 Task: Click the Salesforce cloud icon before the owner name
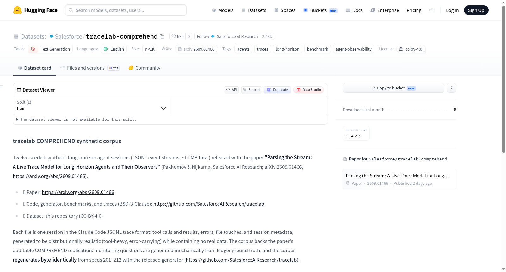(x=52, y=36)
